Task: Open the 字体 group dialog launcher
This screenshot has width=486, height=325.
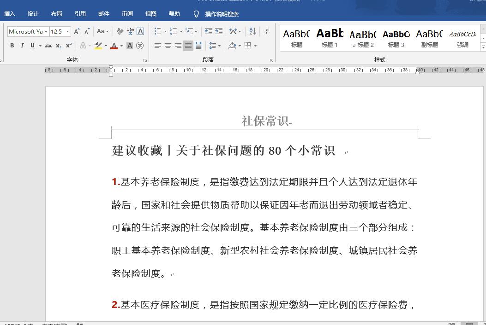Action: point(144,59)
